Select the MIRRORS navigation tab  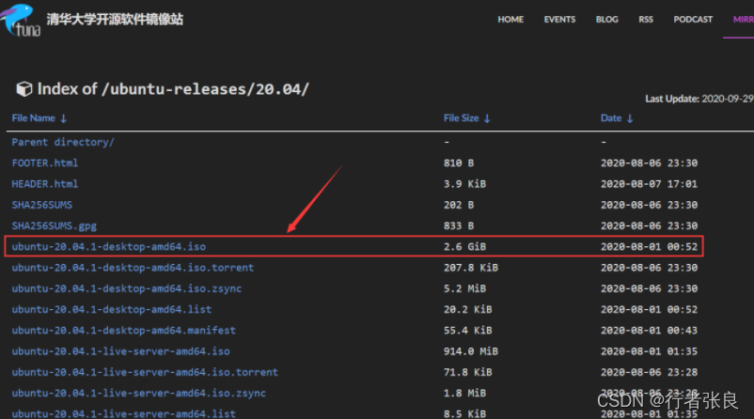click(744, 19)
